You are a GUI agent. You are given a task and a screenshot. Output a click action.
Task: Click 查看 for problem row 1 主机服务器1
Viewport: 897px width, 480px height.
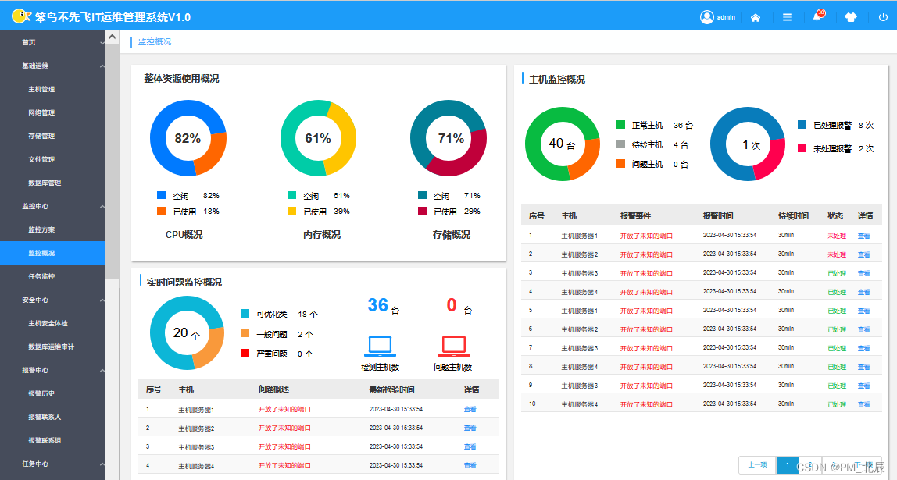pos(470,410)
